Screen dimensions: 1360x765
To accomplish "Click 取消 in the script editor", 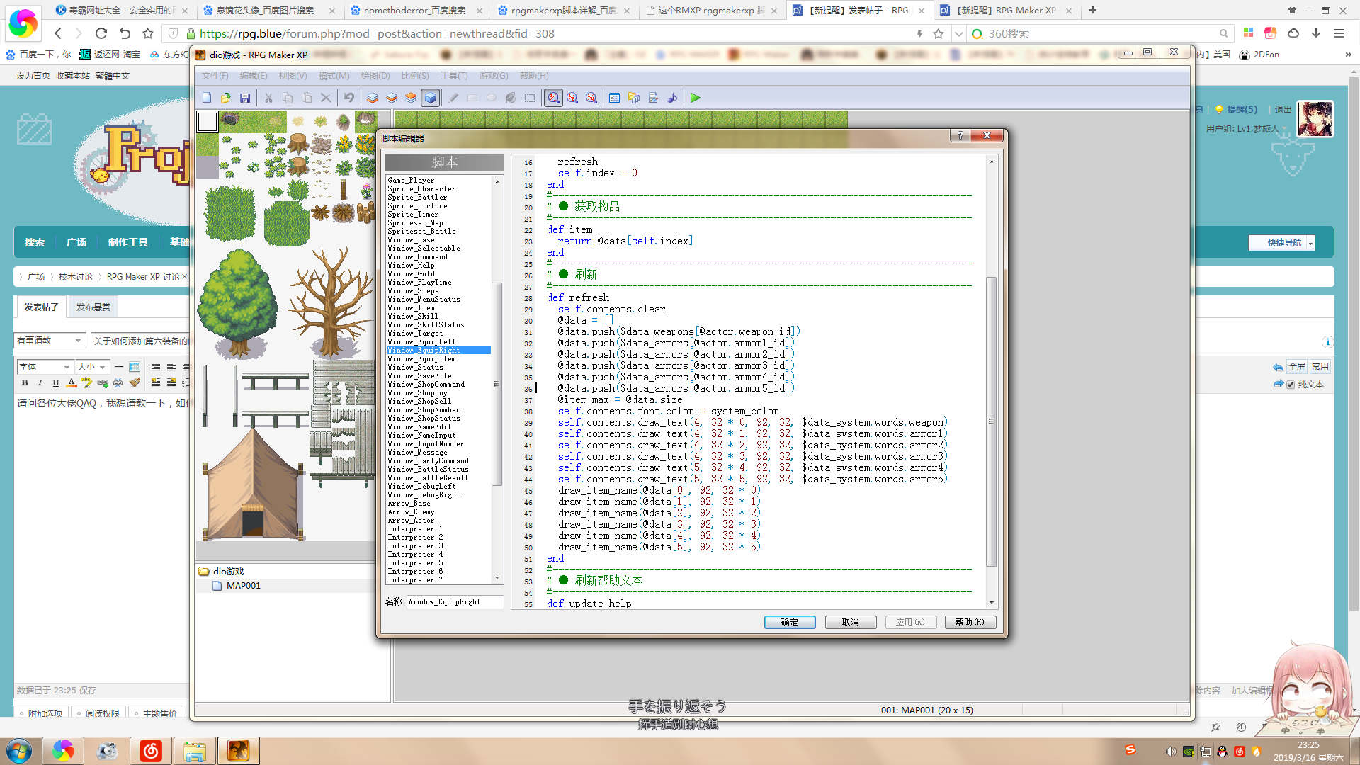I will (851, 623).
